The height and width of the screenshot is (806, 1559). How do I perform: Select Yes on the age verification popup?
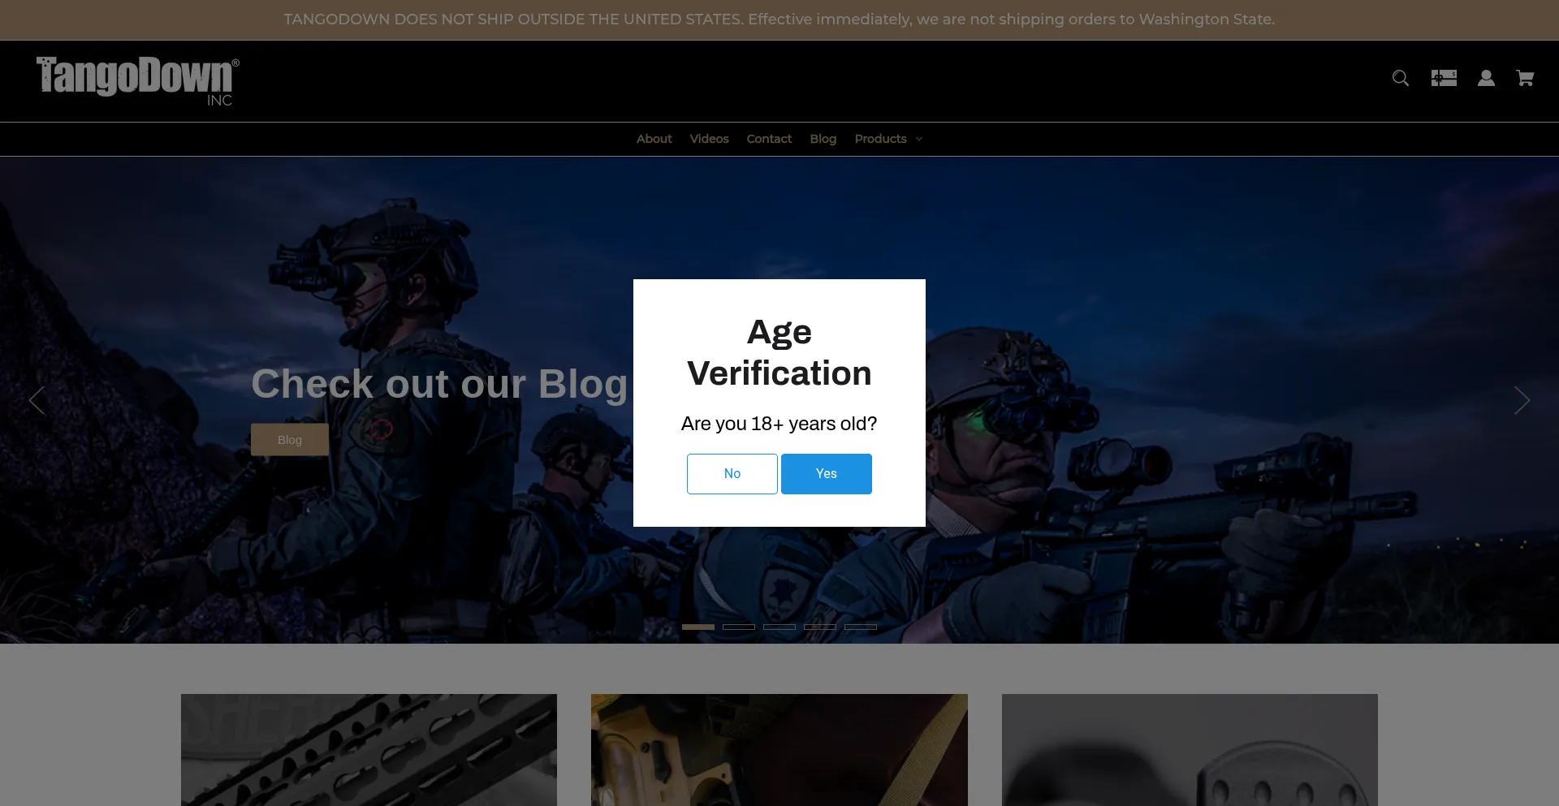(x=826, y=473)
